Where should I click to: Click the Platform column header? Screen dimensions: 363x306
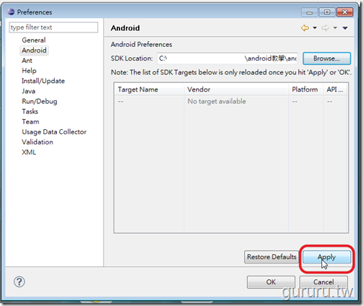point(305,89)
